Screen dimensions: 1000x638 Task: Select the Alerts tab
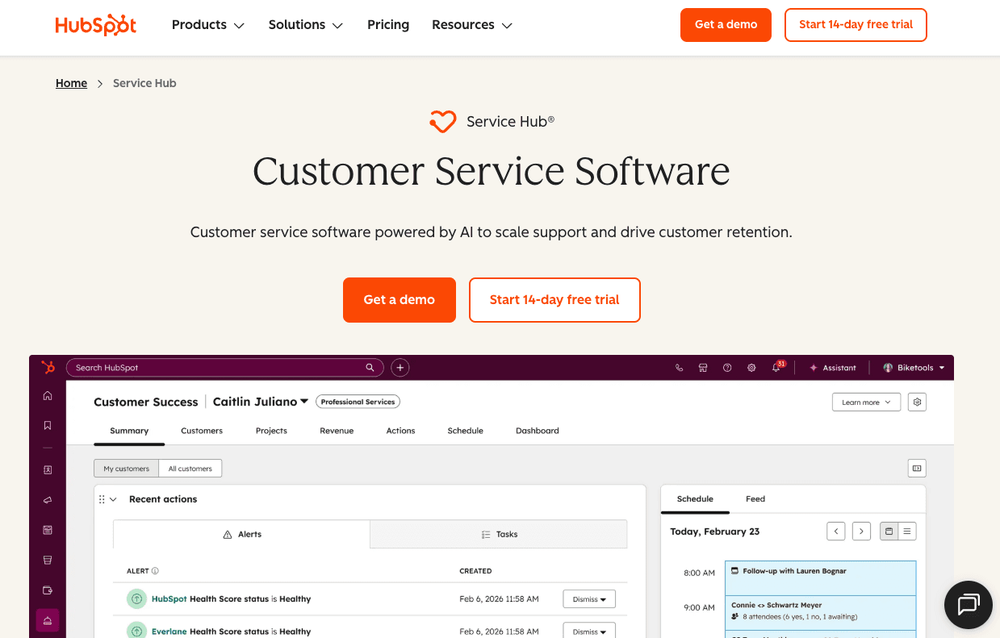pyautogui.click(x=242, y=534)
